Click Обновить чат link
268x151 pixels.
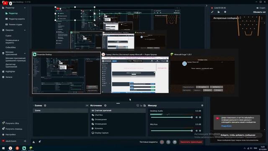259,12
